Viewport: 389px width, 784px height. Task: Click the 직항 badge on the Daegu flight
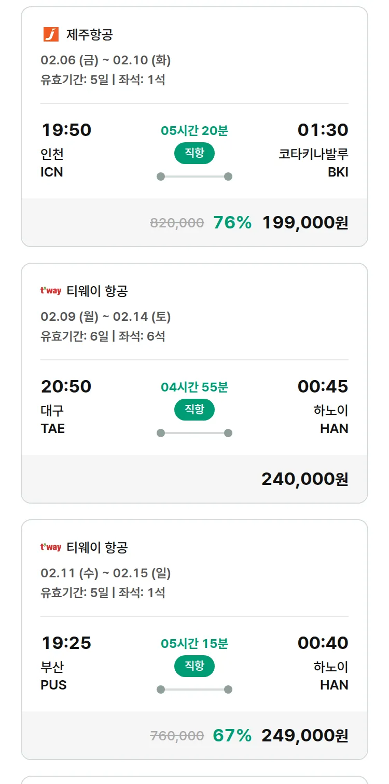tap(194, 410)
